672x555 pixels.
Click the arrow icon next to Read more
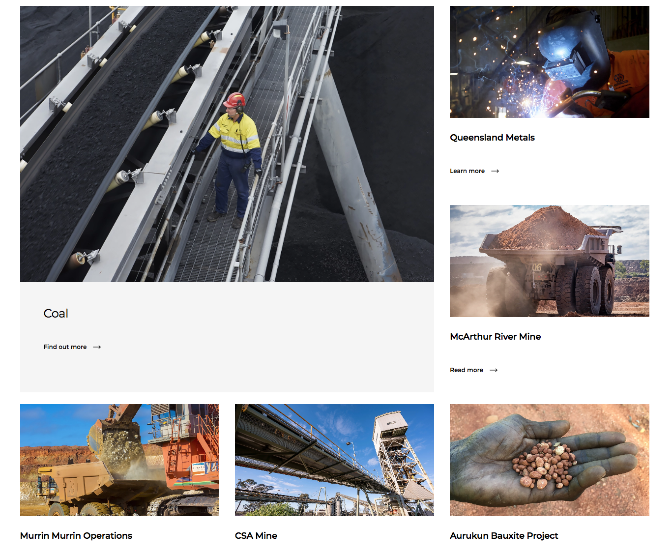pos(494,370)
